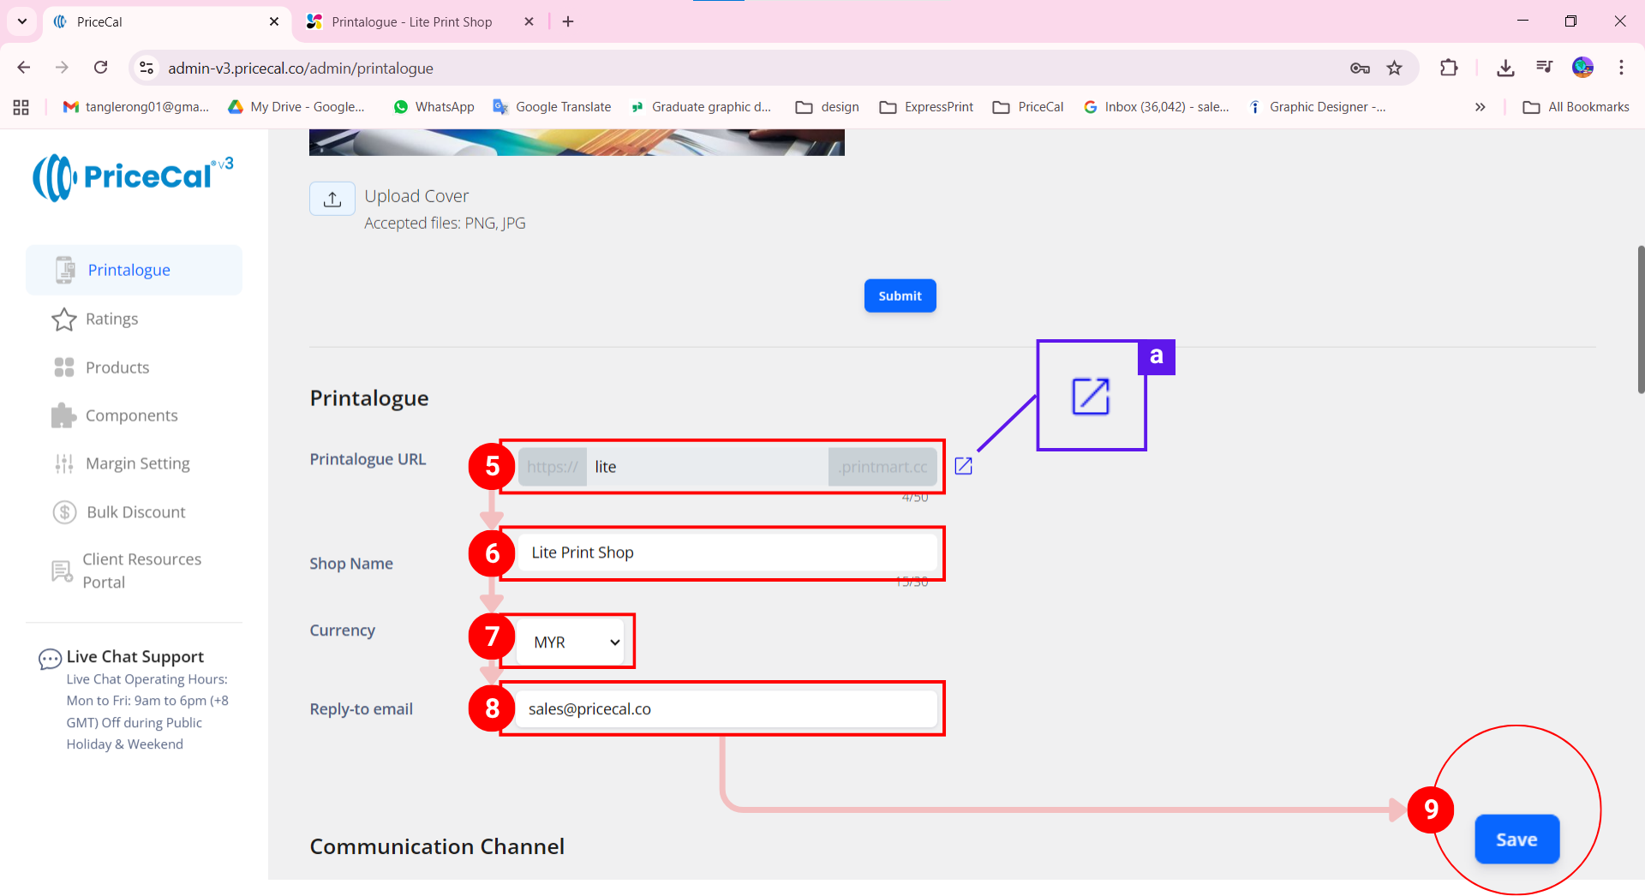
Task: Expand the Currency MYR dropdown
Action: click(575, 642)
